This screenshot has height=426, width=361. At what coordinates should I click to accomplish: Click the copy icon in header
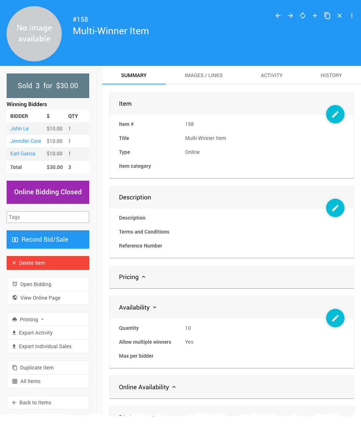pyautogui.click(x=327, y=16)
